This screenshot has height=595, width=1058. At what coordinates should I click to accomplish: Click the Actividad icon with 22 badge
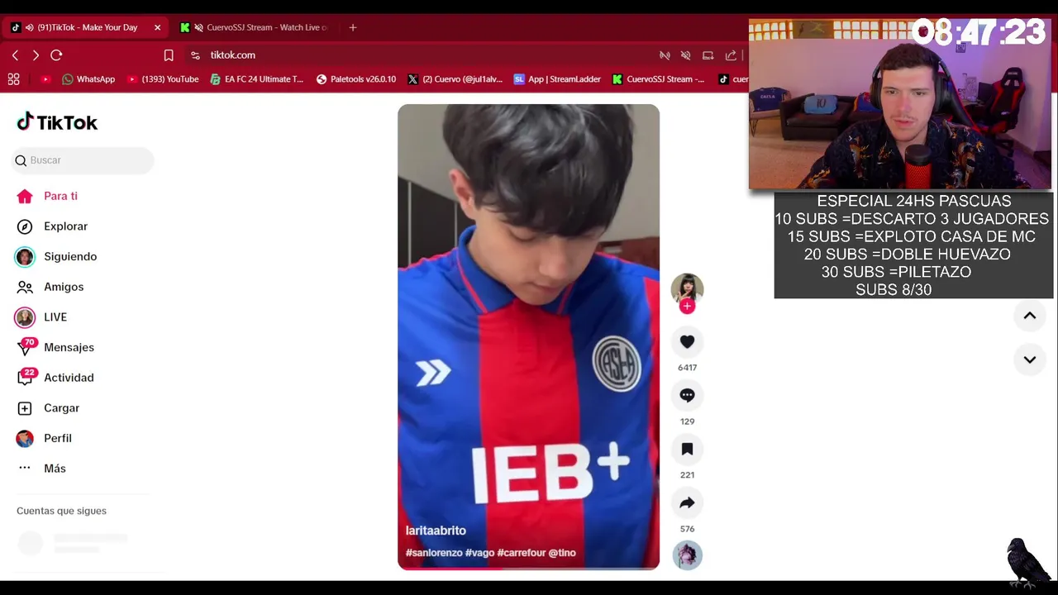pos(26,378)
